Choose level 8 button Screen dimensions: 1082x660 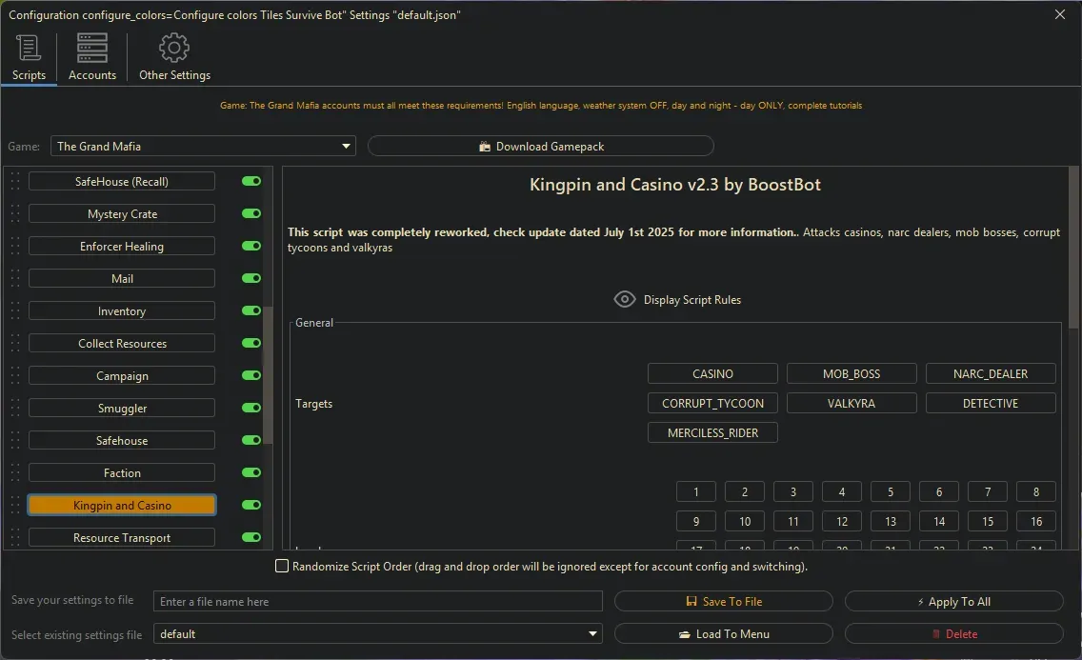[x=1035, y=491]
